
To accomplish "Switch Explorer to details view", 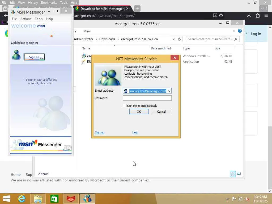I will coord(233,174).
